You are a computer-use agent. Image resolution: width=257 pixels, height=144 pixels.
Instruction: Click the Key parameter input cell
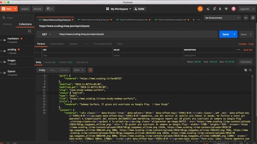point(77,55)
